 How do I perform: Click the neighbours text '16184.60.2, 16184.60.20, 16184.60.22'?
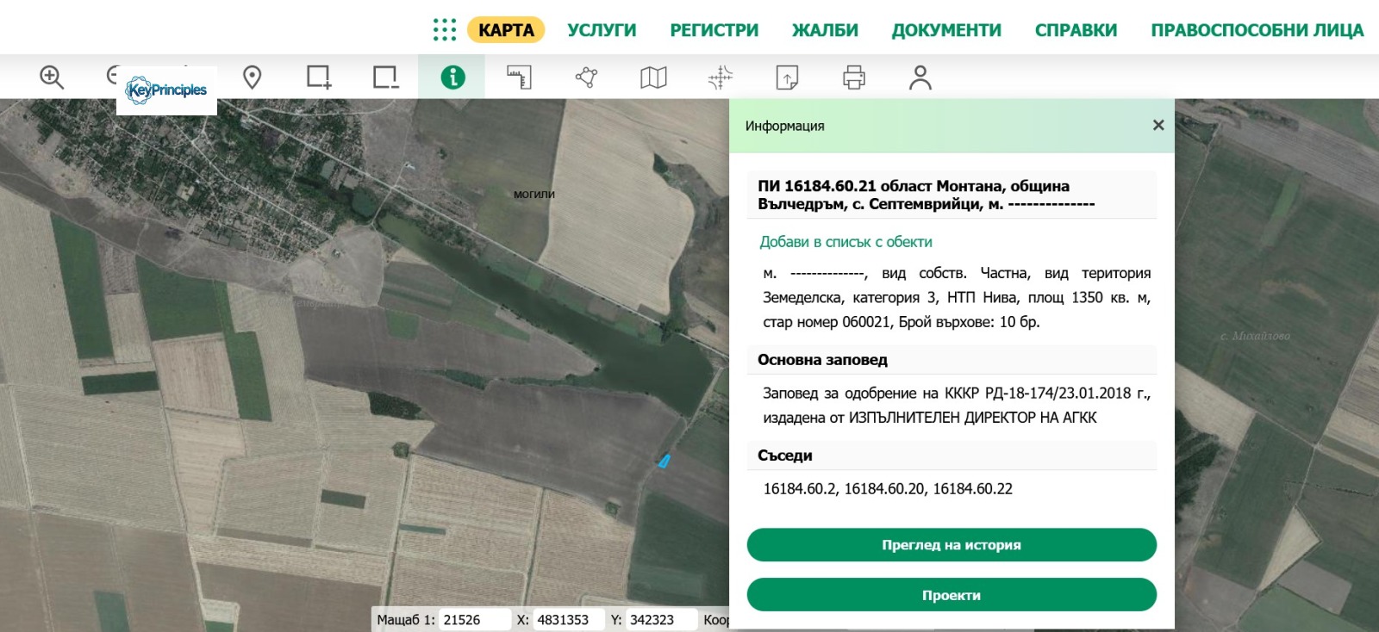pyautogui.click(x=888, y=489)
